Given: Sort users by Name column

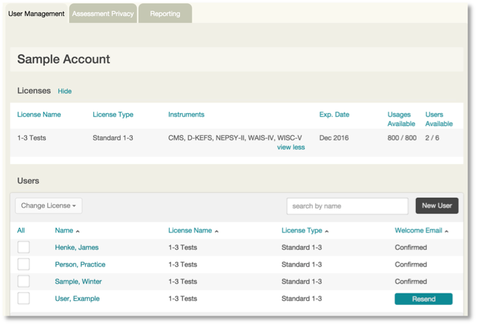Looking at the screenshot, I should 64,231.
